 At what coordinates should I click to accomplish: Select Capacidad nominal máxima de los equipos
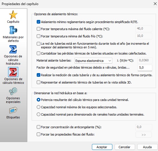pyautogui.click(x=38, y=107)
